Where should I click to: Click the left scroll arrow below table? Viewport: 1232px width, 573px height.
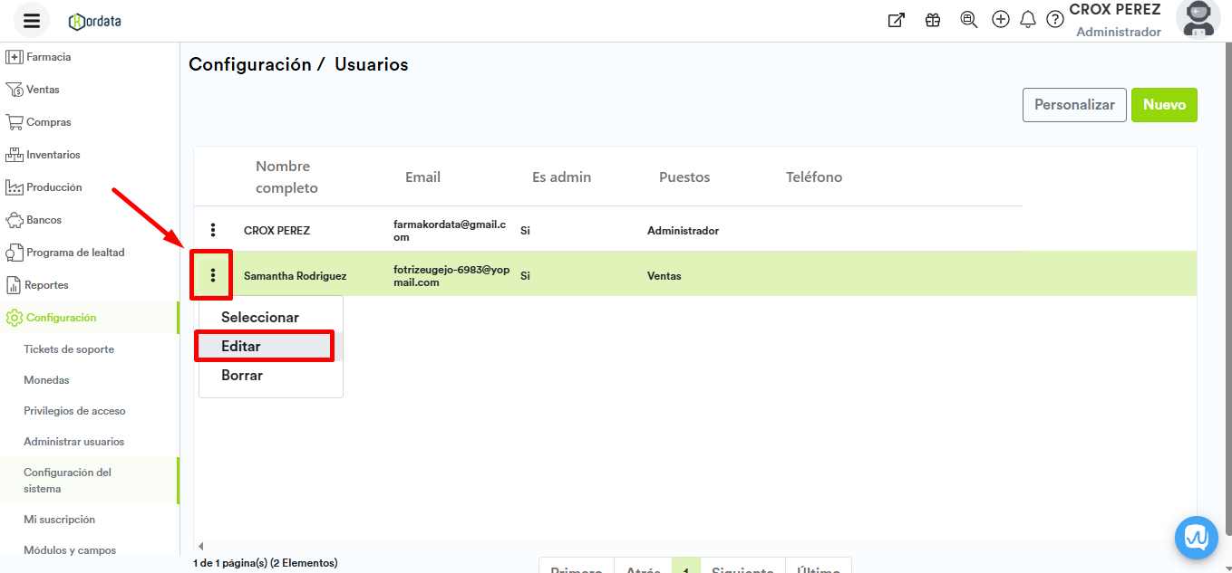(x=200, y=546)
